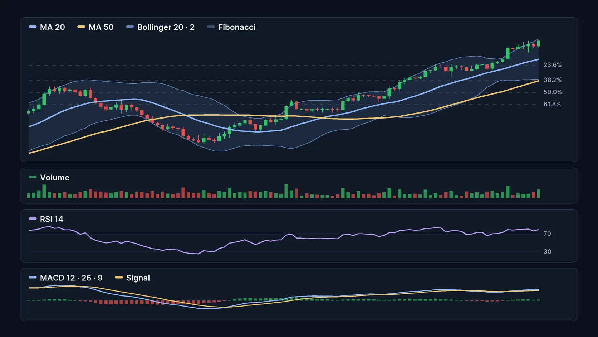Click the MACD 12 · 26 · 9 legend label
This screenshot has width=598, height=337.
71,278
